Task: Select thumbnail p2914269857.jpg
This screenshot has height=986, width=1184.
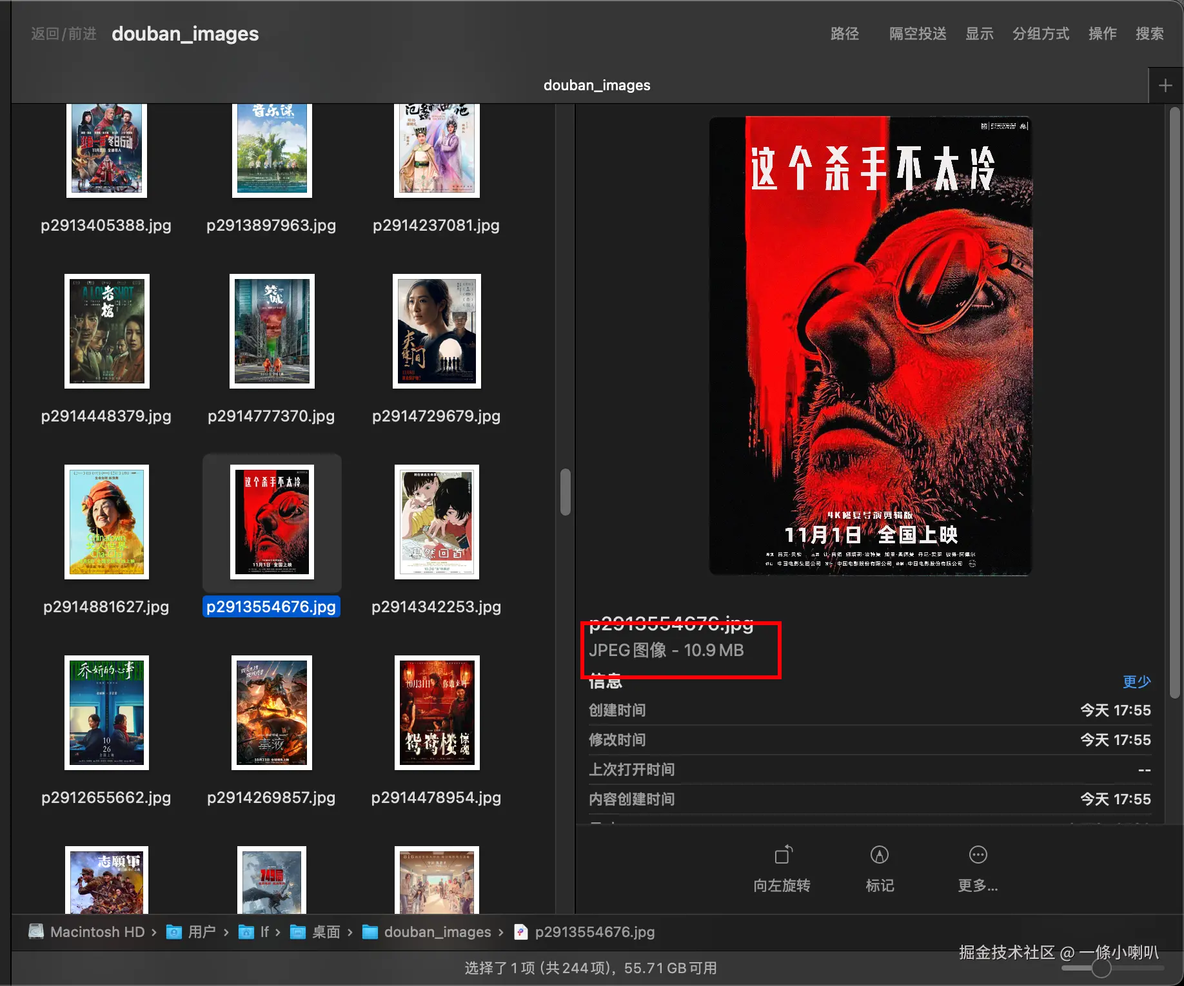Action: 271,713
